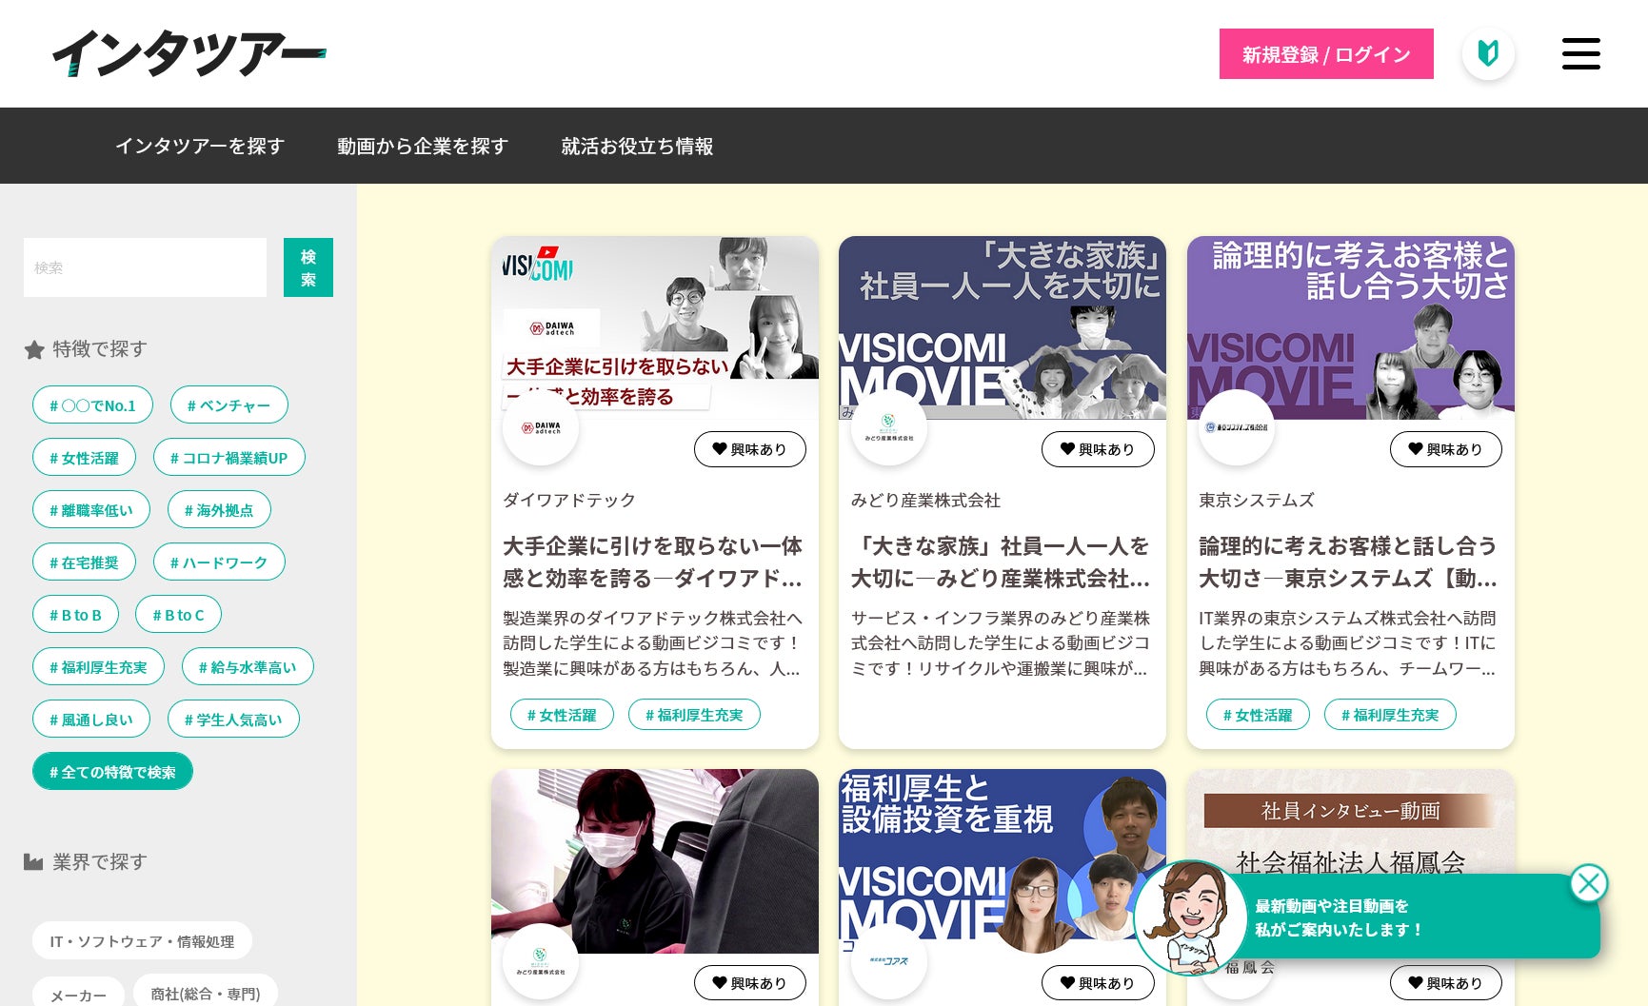Open the beginner guide leaf icon
This screenshot has width=1648, height=1006.
(x=1488, y=53)
